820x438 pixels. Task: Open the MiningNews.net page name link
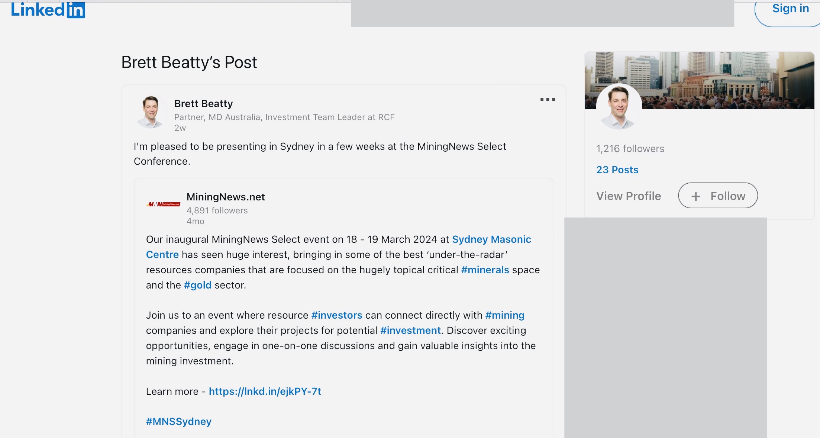point(226,197)
